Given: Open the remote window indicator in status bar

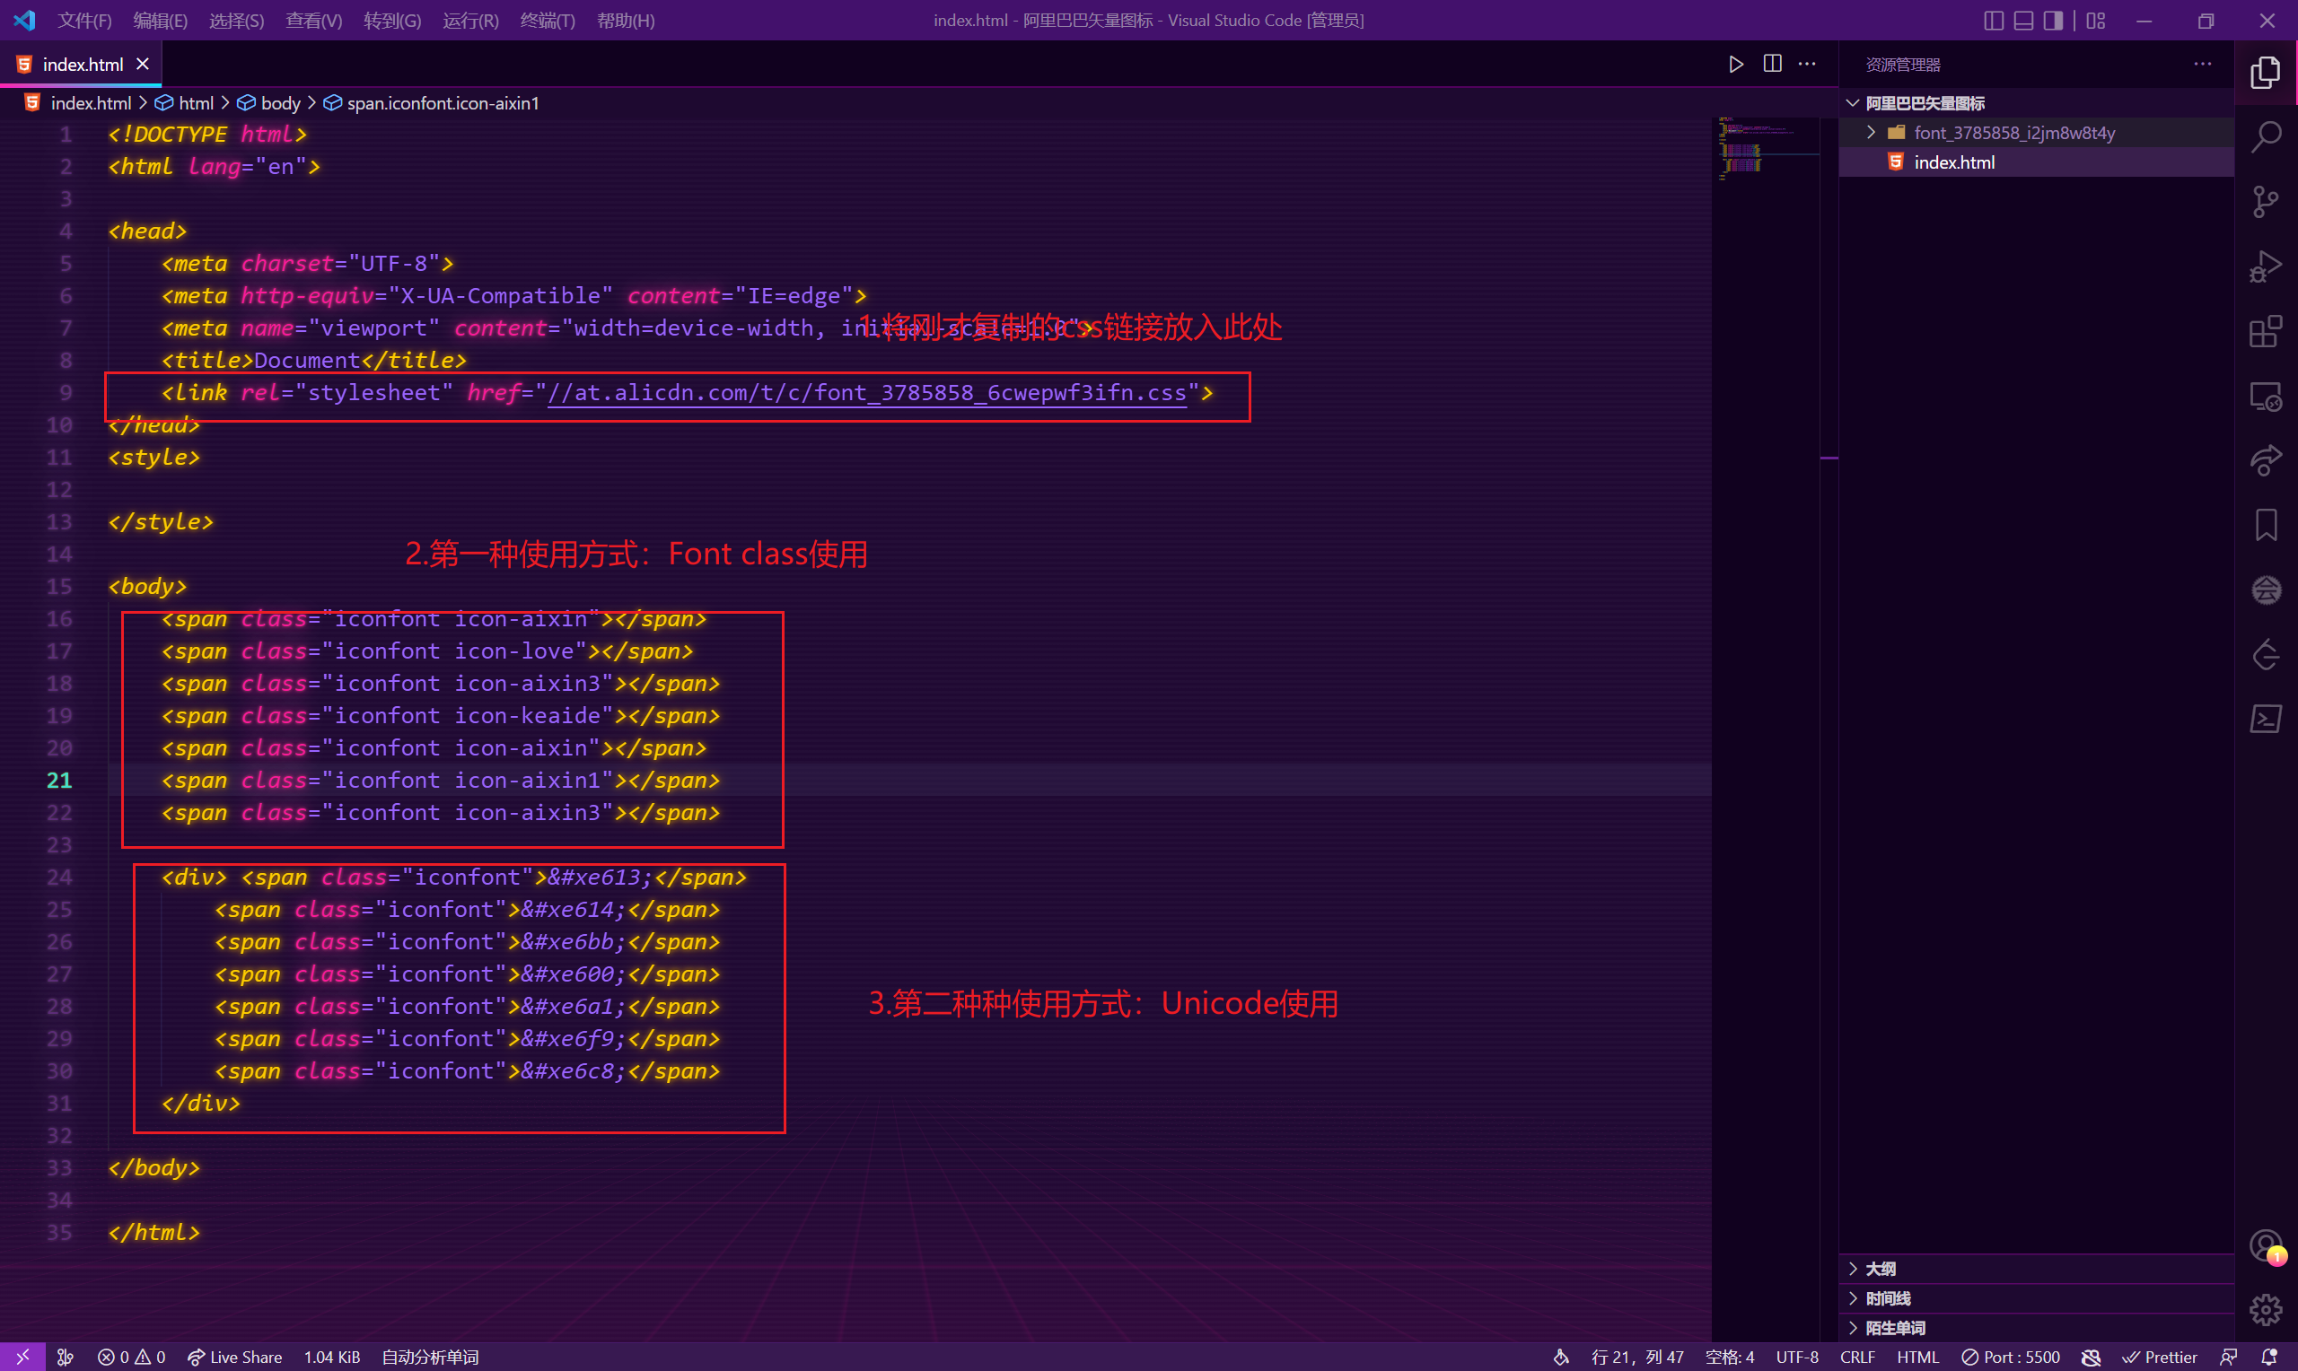Looking at the screenshot, I should pyautogui.click(x=22, y=1357).
